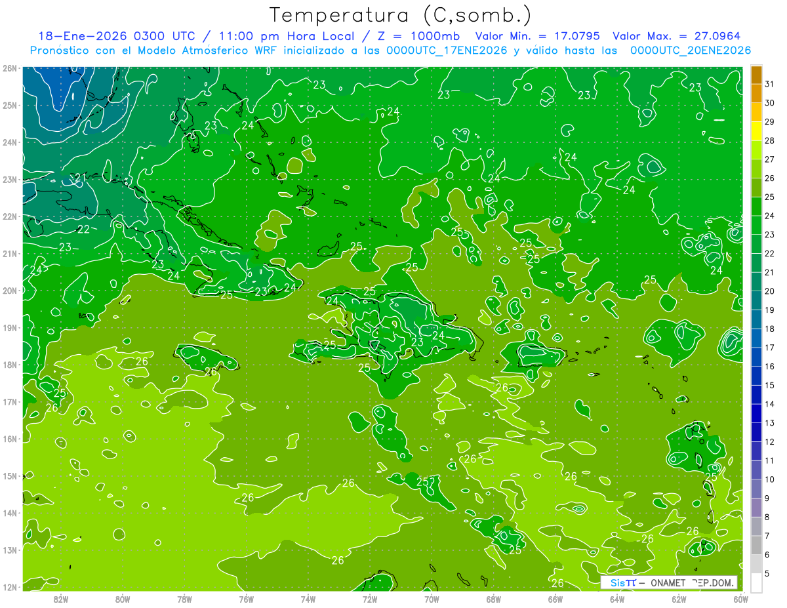Click the lime color bar segment between 26 and 27
The width and height of the screenshot is (787, 608).
coord(756,169)
